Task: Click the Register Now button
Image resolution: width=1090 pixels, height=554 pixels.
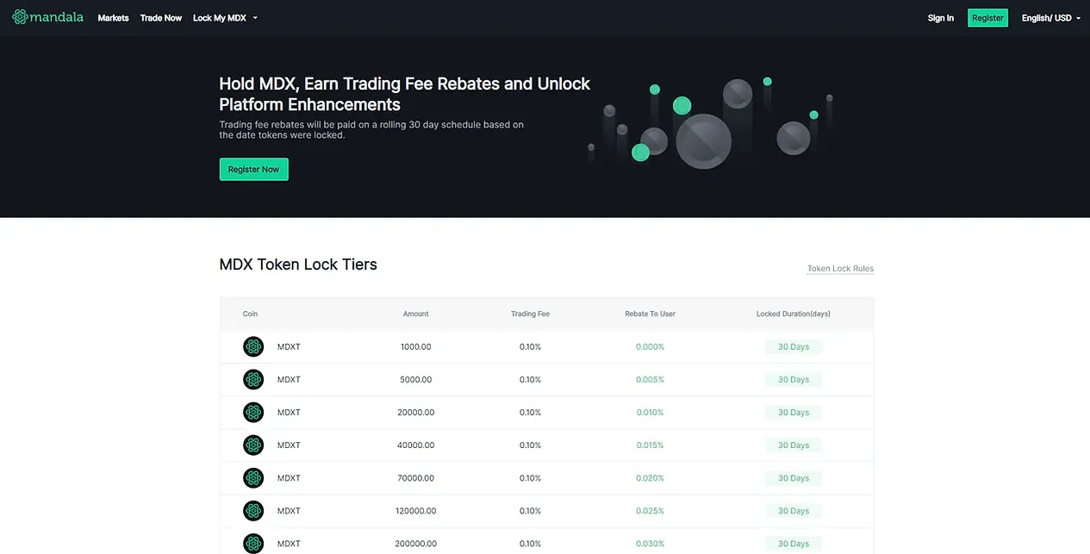Action: click(x=253, y=170)
